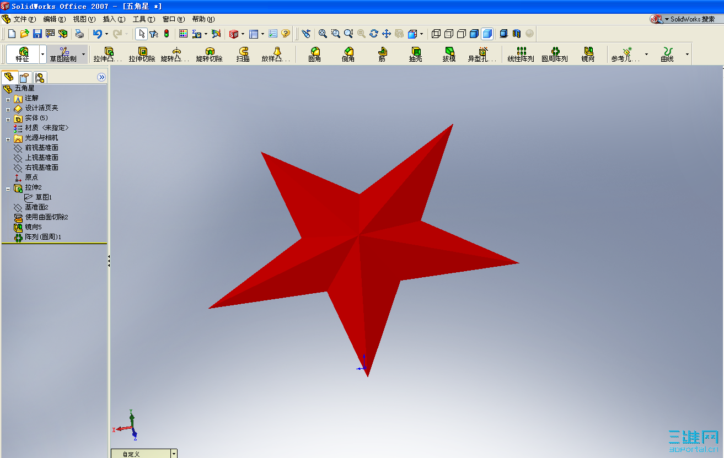Undo the last action

[x=98, y=34]
